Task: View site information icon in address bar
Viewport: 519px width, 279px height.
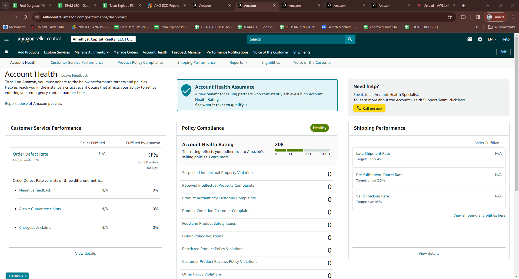Action: coord(37,17)
